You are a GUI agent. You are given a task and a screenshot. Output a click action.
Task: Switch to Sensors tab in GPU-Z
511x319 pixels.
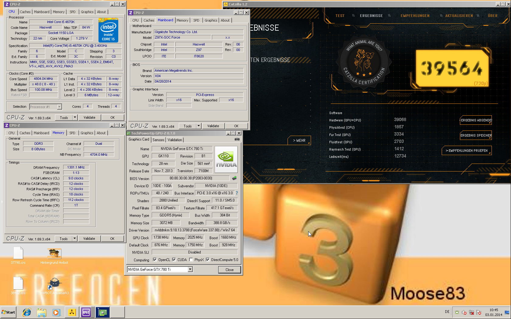158,140
